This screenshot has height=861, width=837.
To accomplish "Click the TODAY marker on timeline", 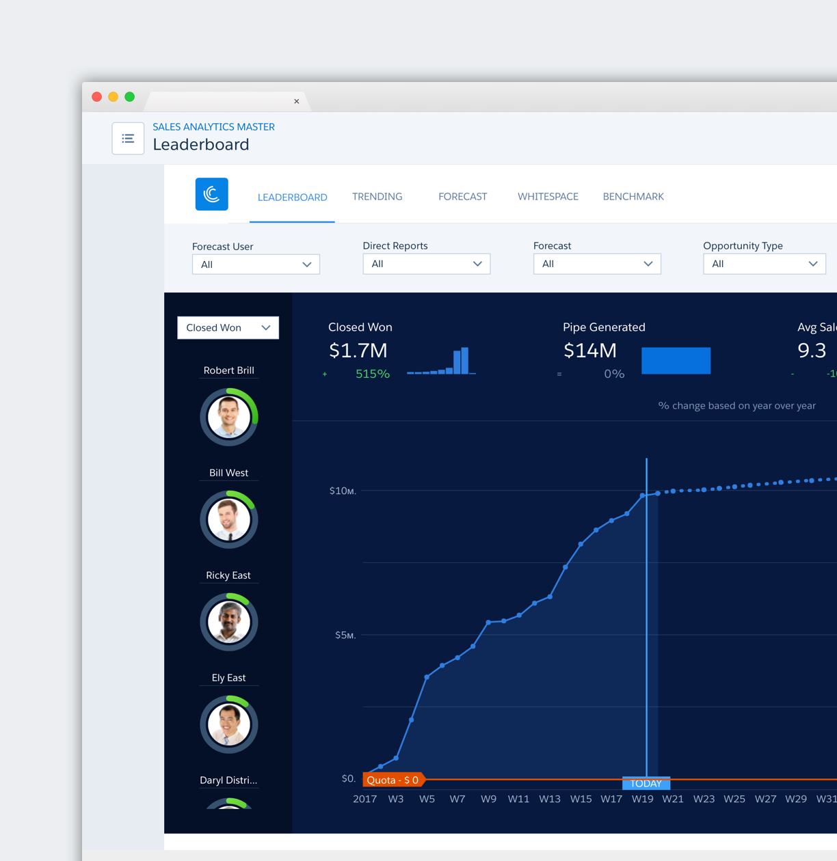I will [646, 783].
